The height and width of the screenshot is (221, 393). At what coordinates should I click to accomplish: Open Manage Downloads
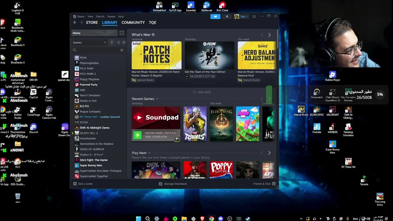[173, 184]
